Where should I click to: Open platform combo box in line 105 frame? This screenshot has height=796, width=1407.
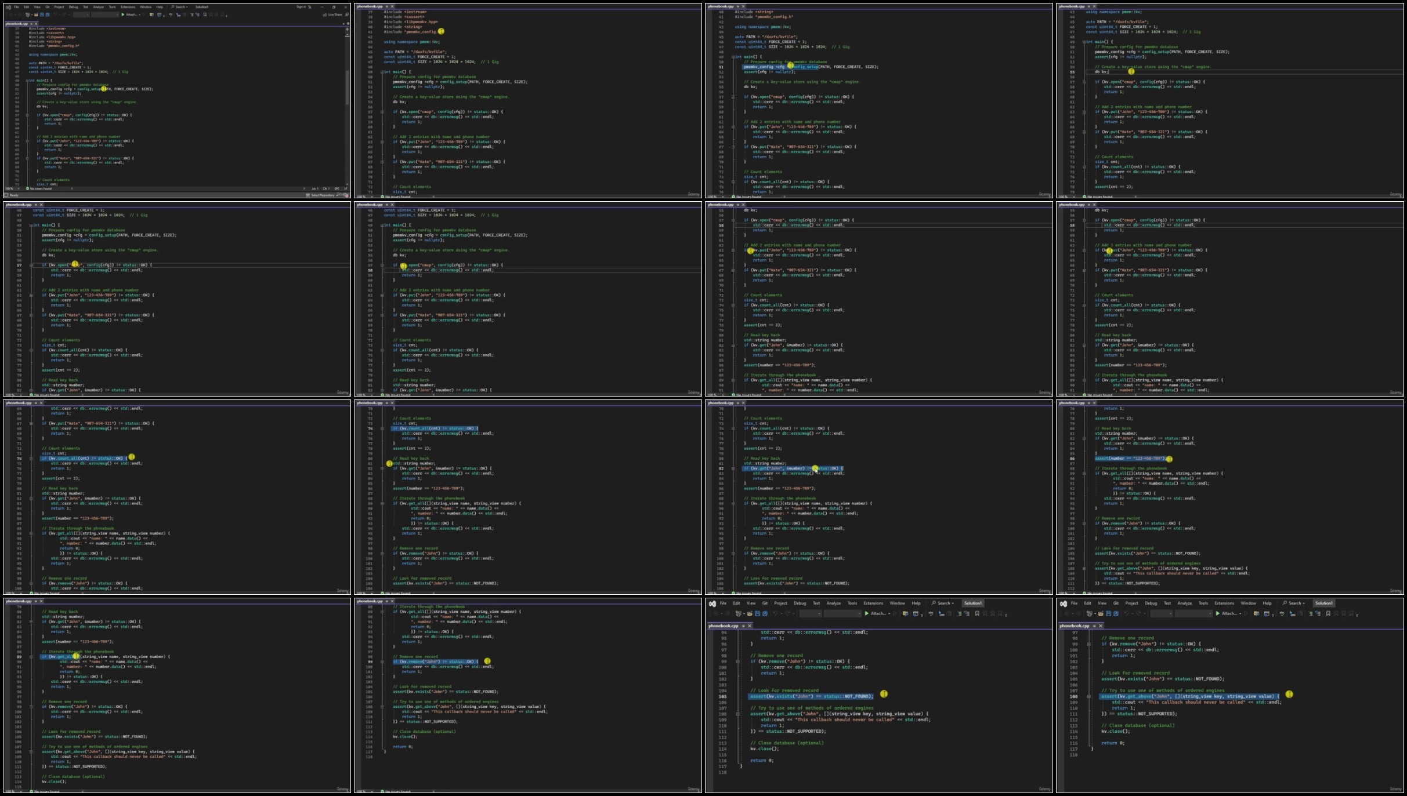click(x=842, y=613)
